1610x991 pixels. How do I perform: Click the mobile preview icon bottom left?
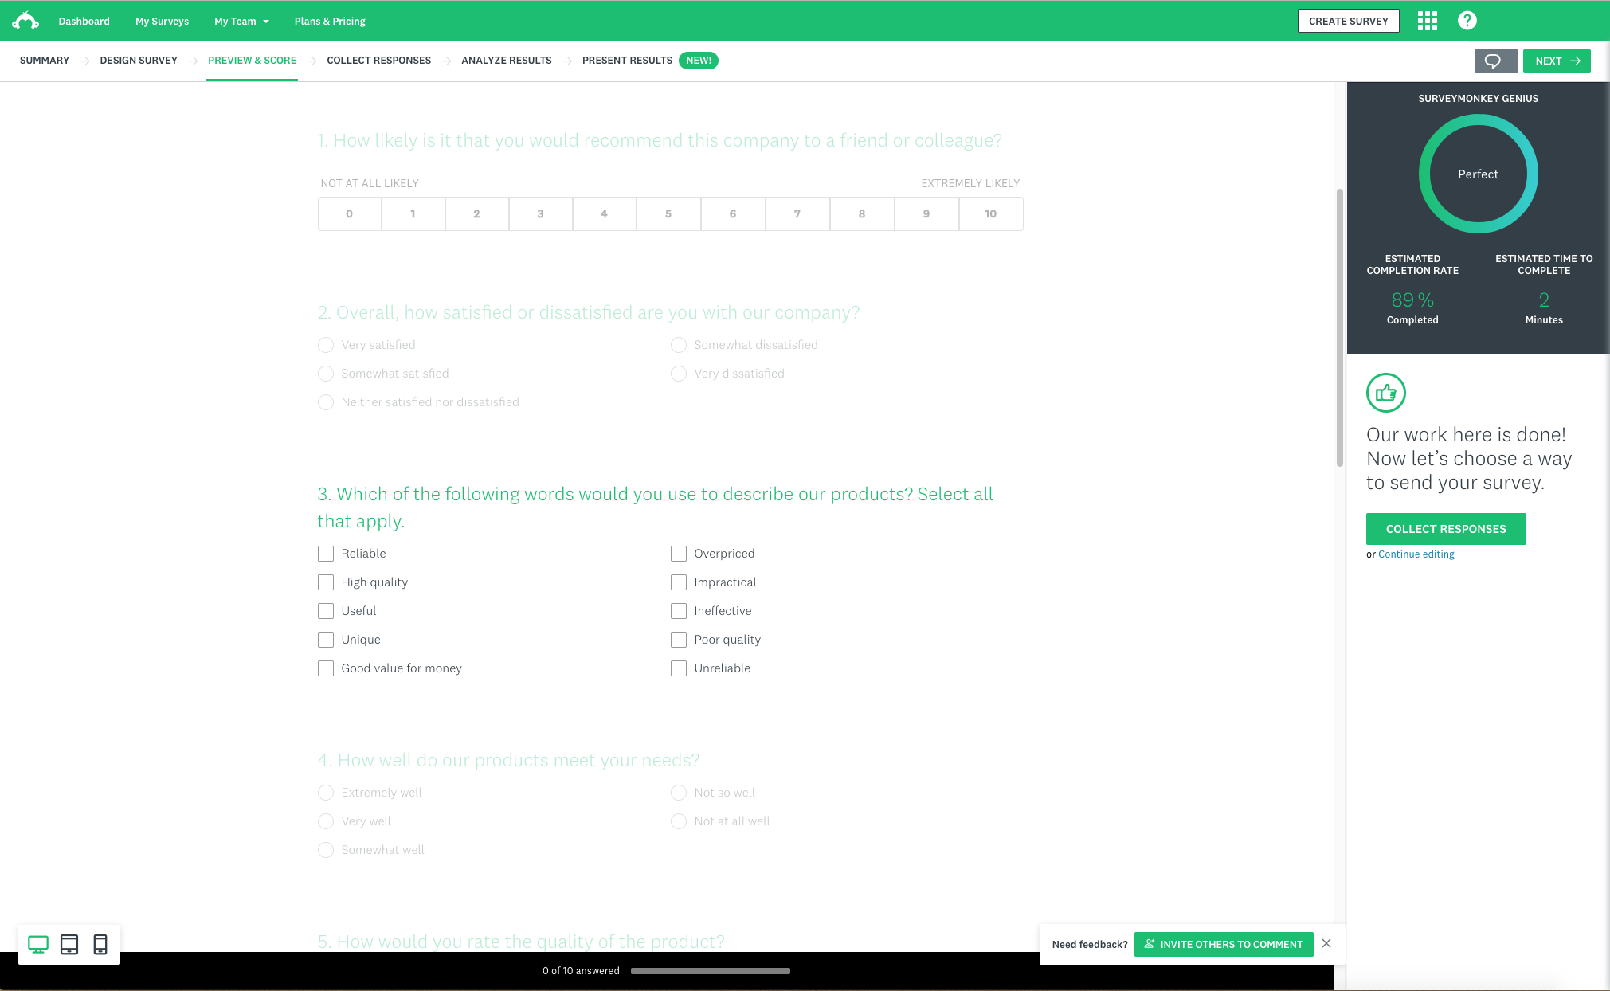[101, 944]
